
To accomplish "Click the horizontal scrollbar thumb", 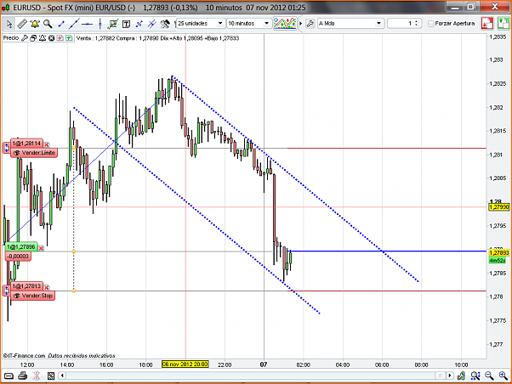I will click(441, 376).
